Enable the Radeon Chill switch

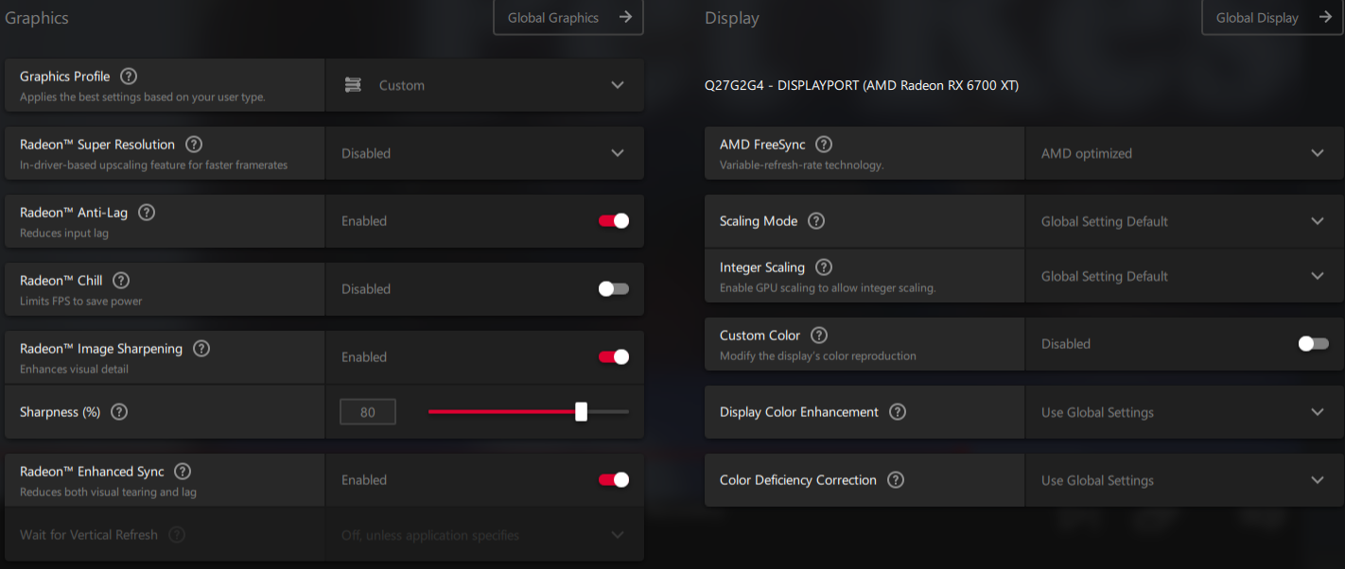pos(613,289)
